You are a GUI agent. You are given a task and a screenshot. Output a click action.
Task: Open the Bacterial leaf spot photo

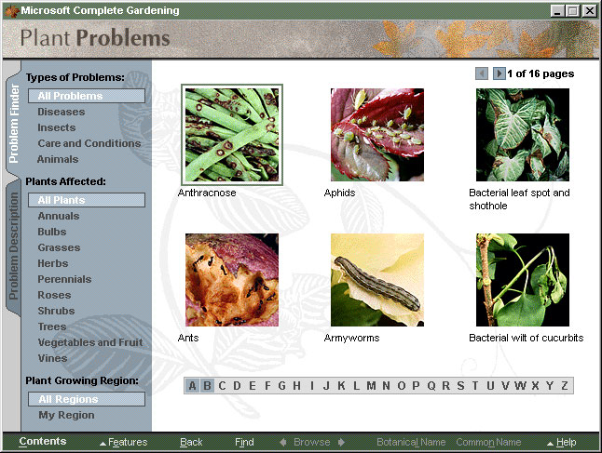point(523,135)
